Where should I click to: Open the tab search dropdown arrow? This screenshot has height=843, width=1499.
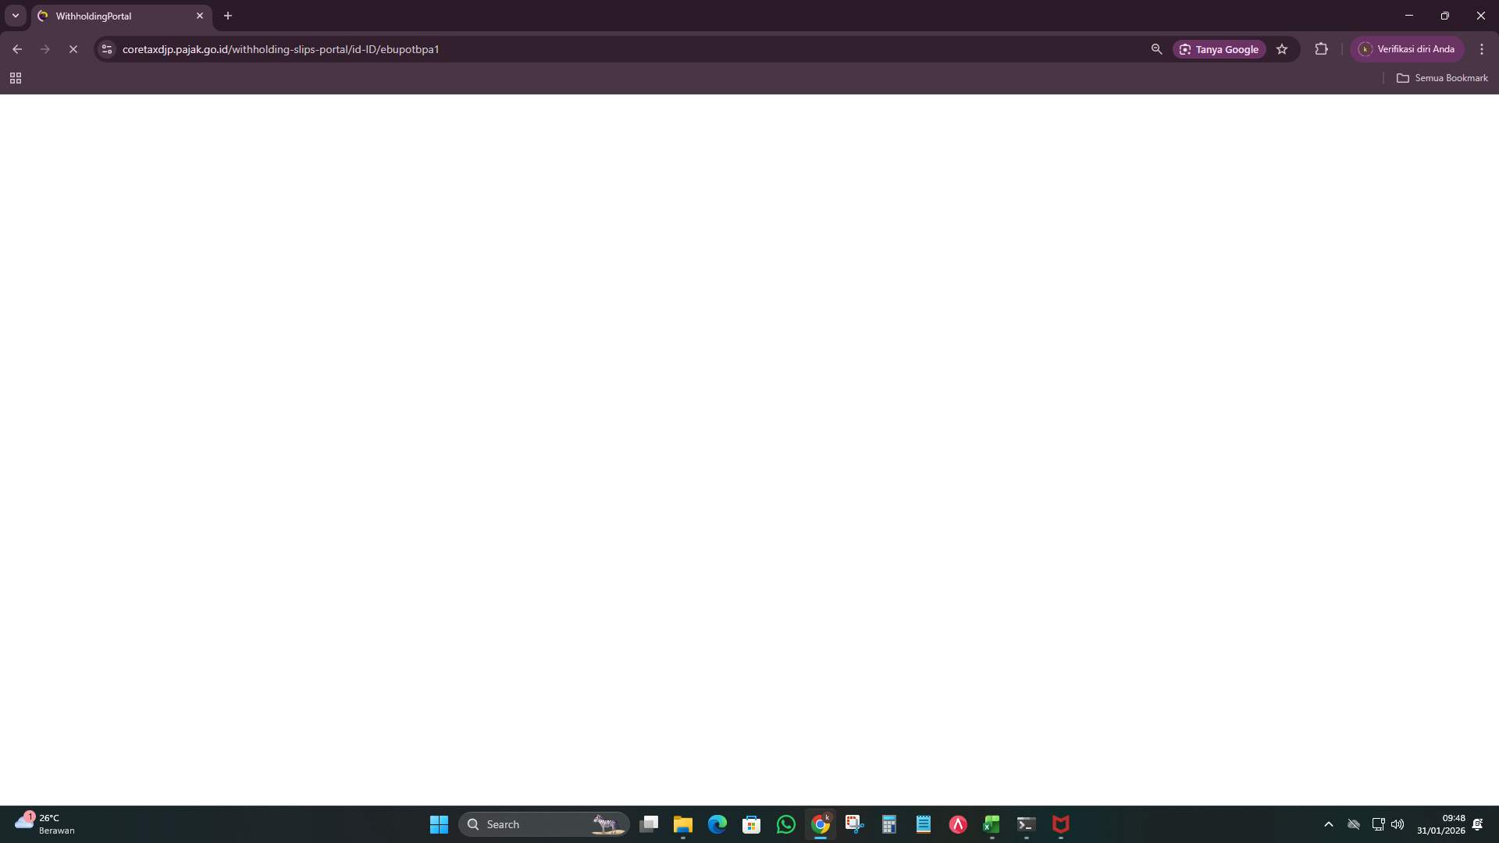tap(15, 16)
